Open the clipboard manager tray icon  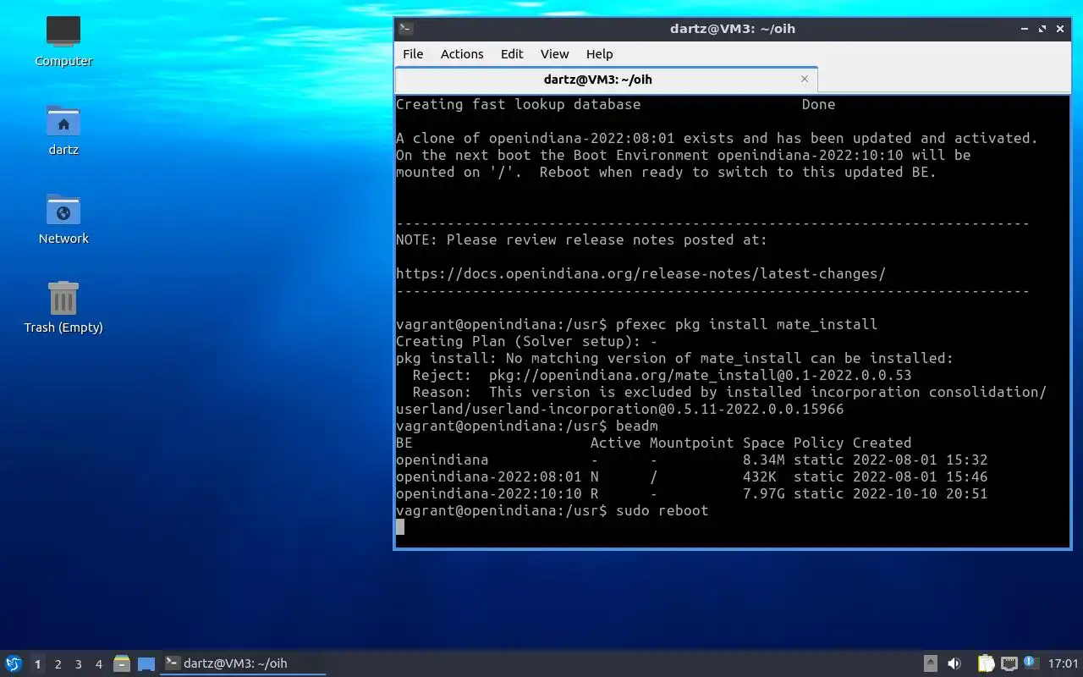click(987, 663)
